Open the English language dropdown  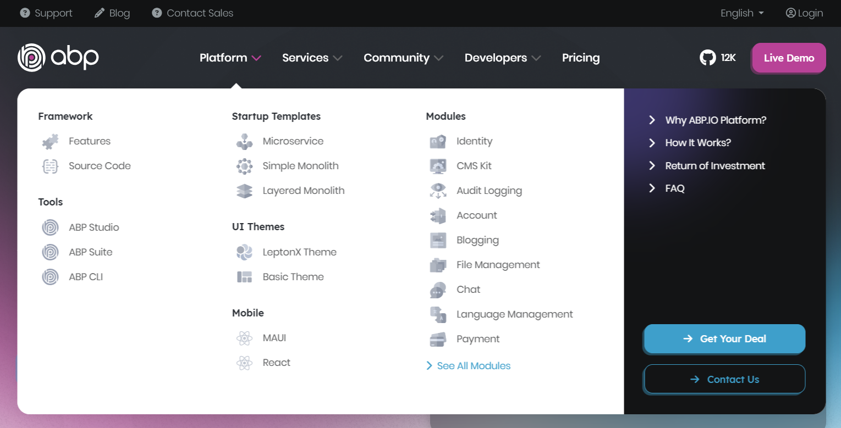[x=742, y=13]
